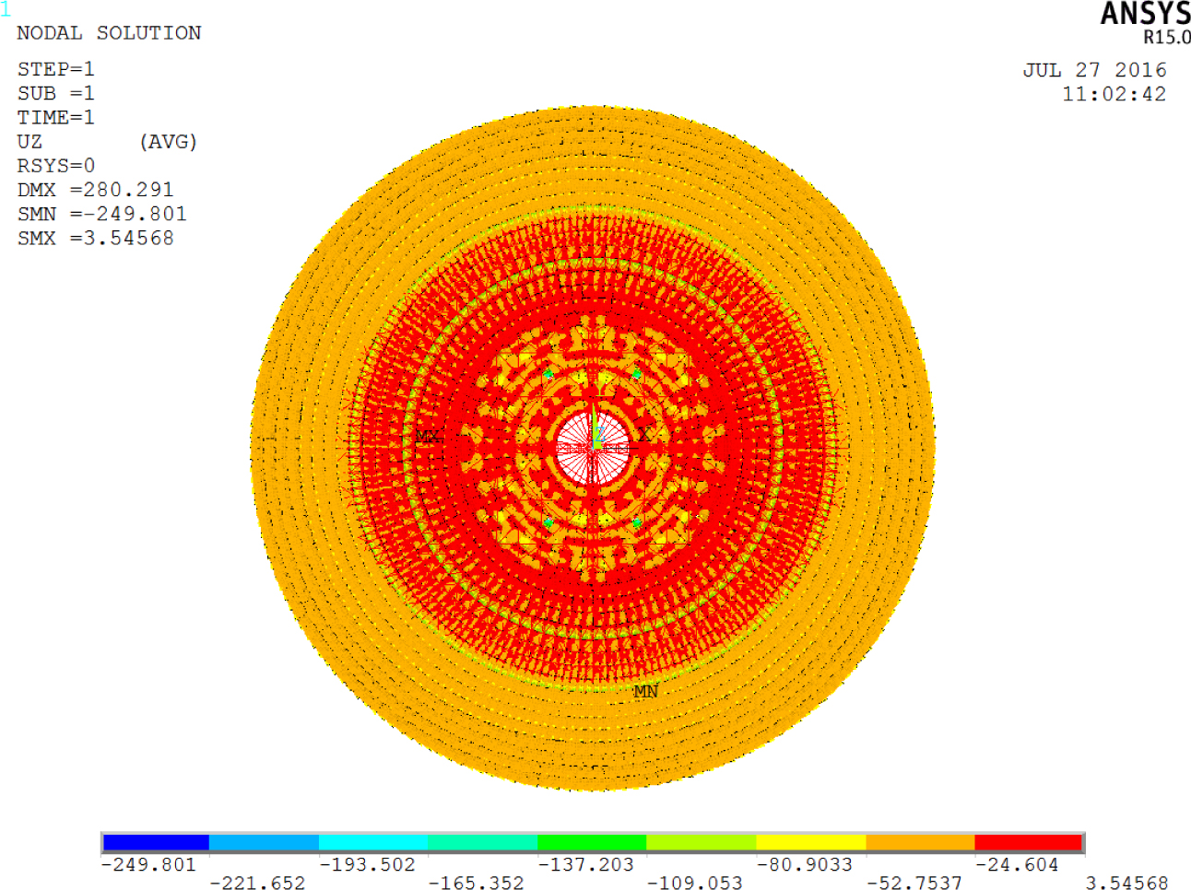Click the JUL 27 2016 date stamp

pos(1094,70)
